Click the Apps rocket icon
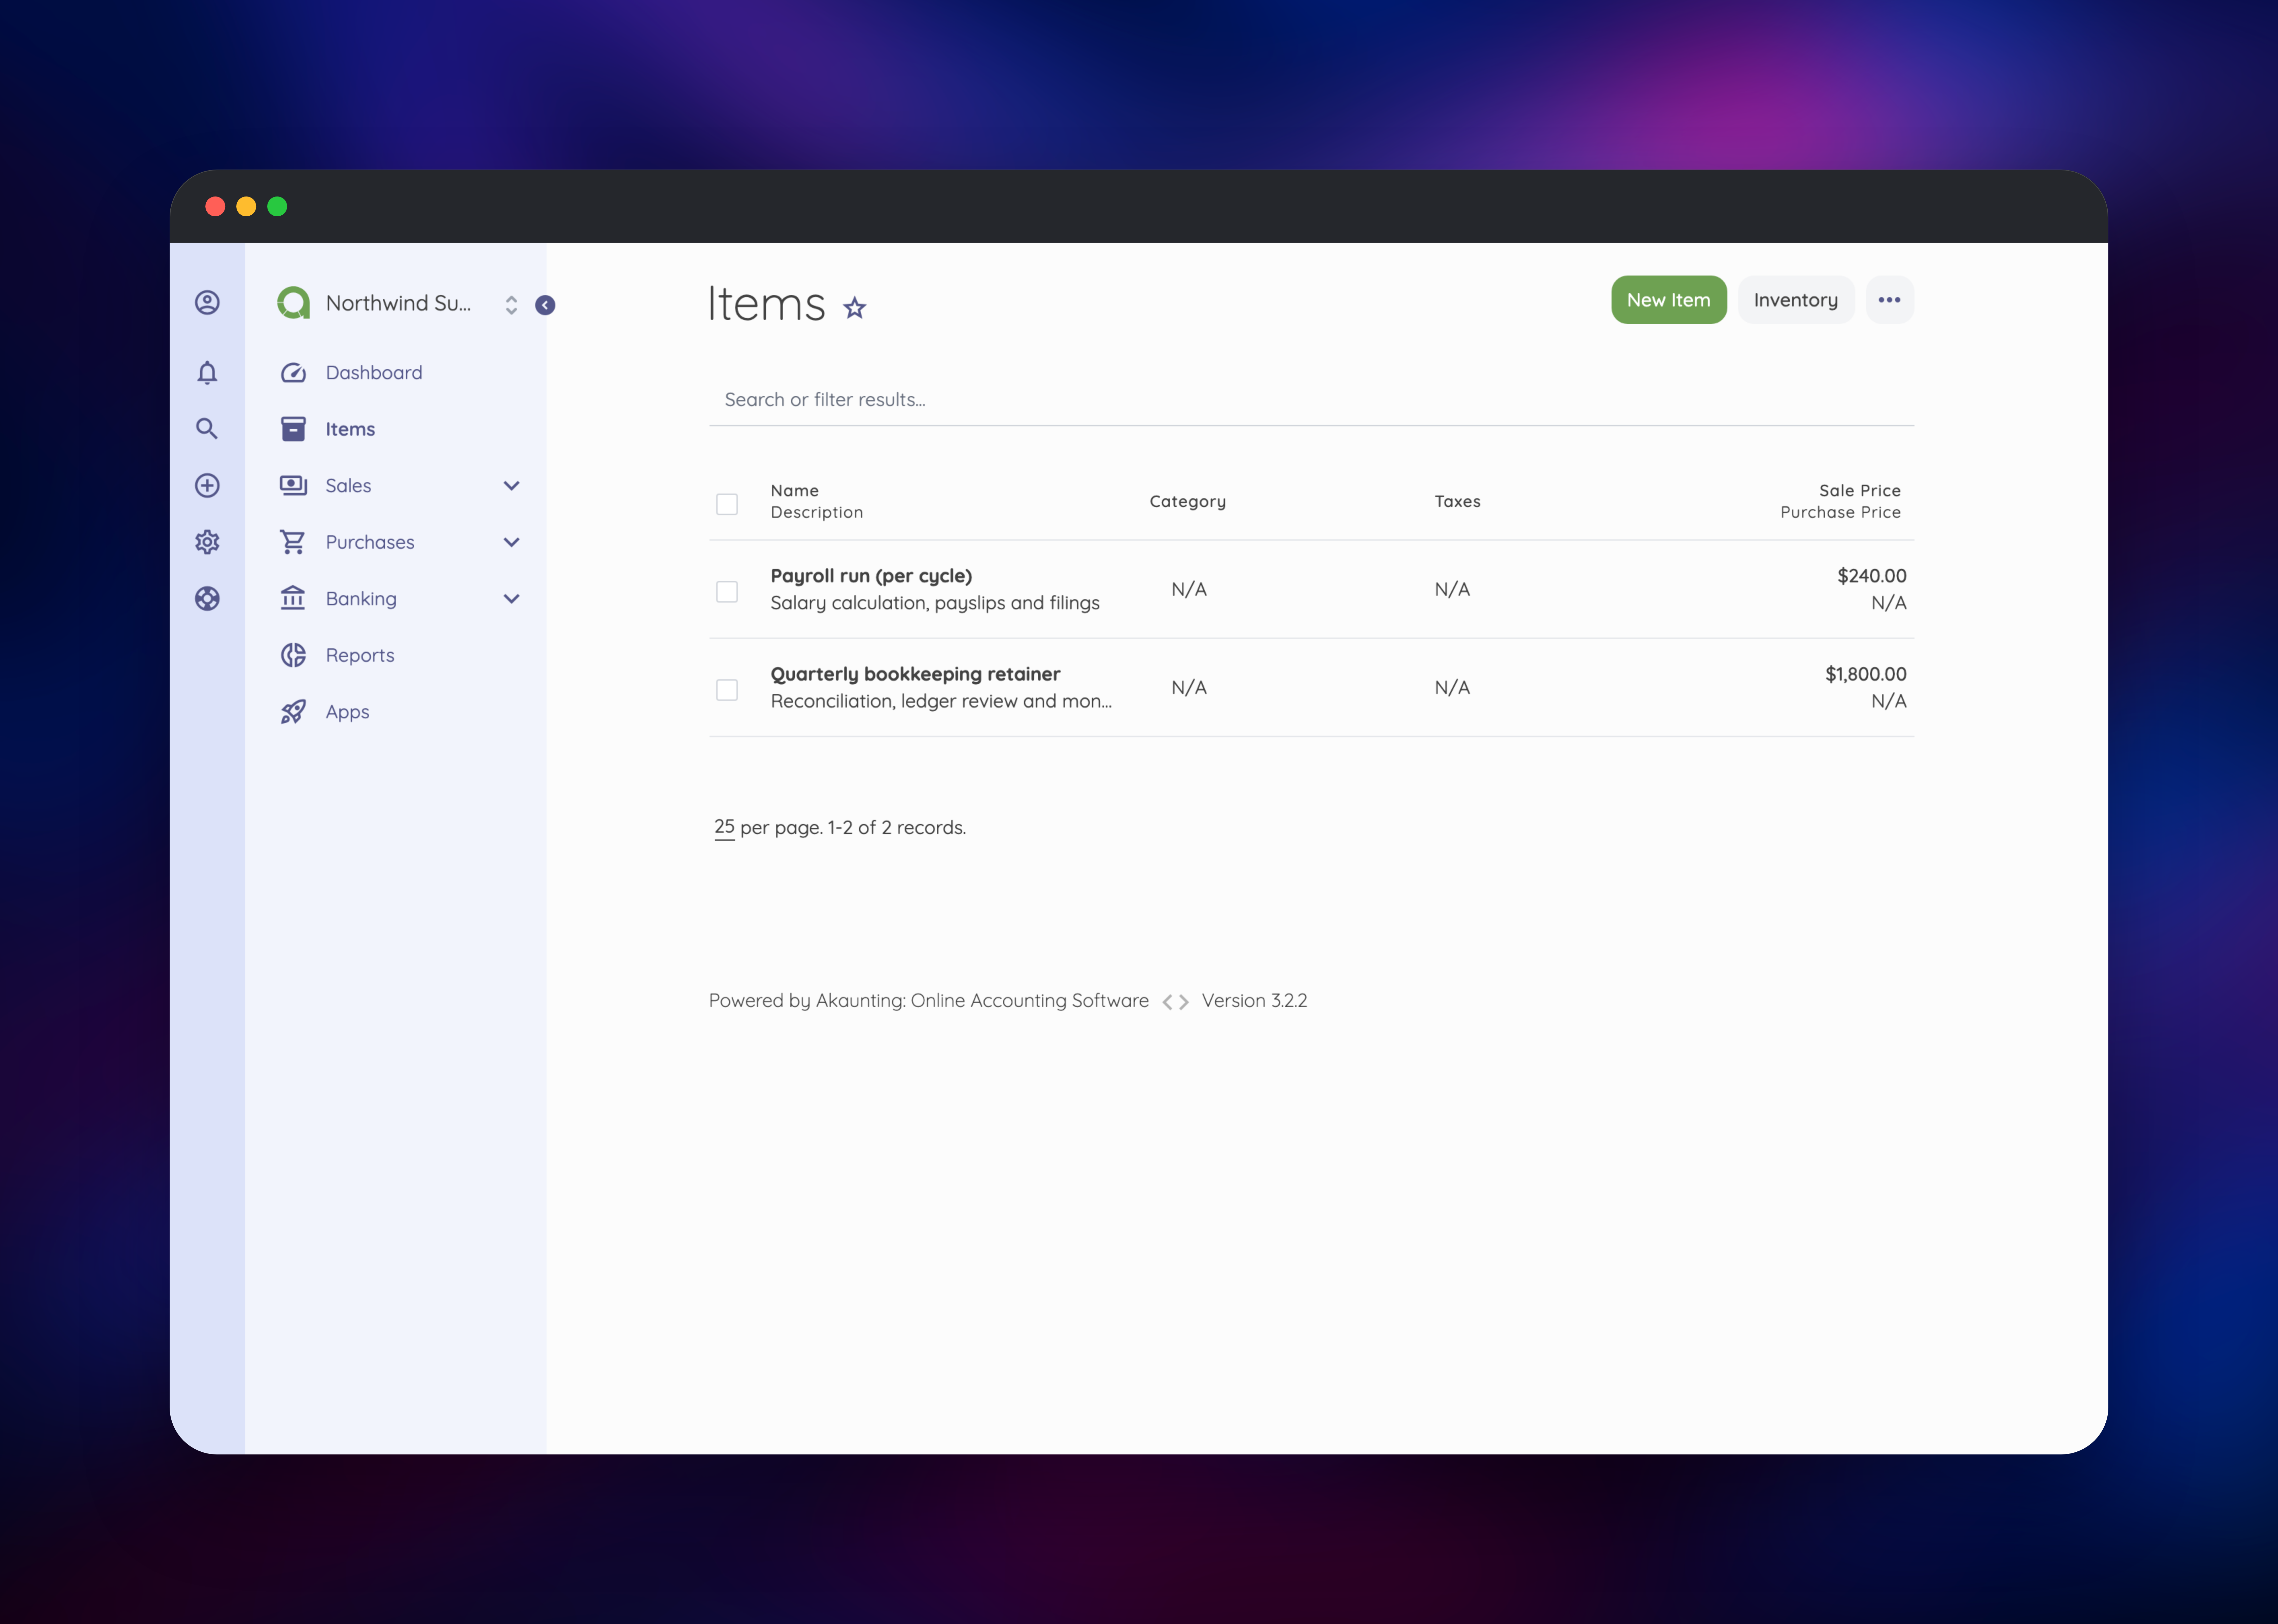 pos(293,712)
